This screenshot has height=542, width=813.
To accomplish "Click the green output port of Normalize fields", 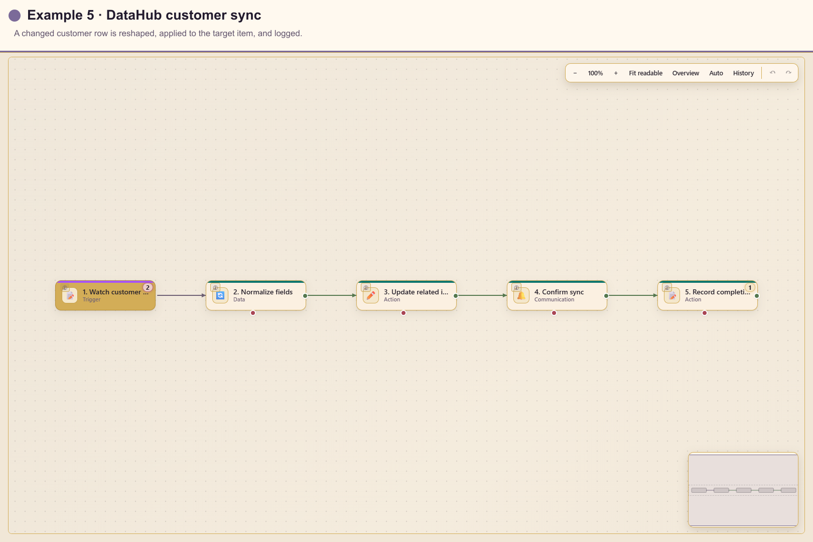I will [x=305, y=296].
